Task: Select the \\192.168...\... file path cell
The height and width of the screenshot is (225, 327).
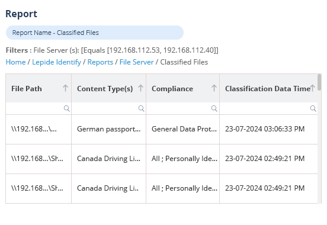Action: (x=39, y=129)
